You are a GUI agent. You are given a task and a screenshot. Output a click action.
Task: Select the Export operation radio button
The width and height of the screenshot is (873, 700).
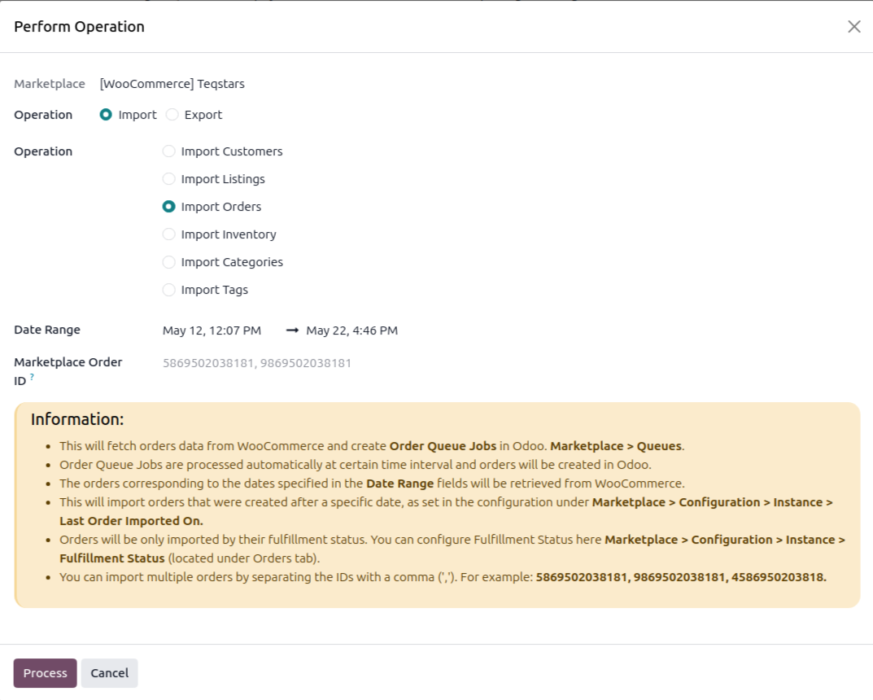click(172, 115)
